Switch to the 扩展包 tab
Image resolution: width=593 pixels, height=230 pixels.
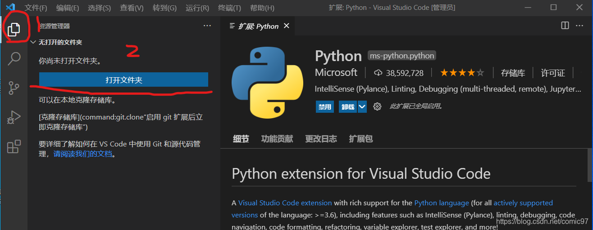pyautogui.click(x=361, y=139)
